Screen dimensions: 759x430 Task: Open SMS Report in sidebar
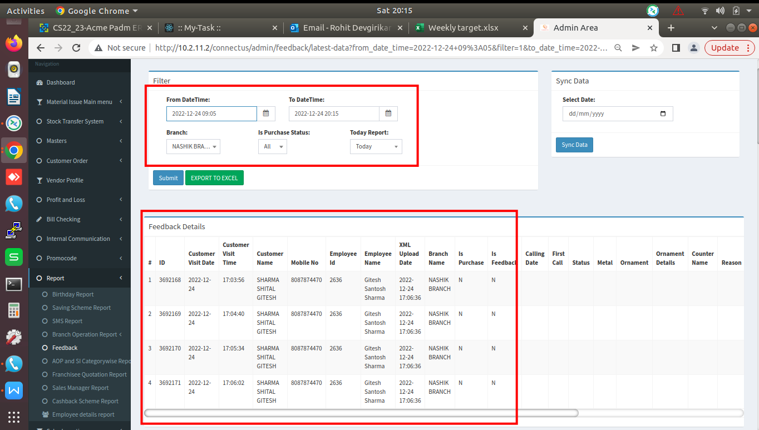[67, 321]
